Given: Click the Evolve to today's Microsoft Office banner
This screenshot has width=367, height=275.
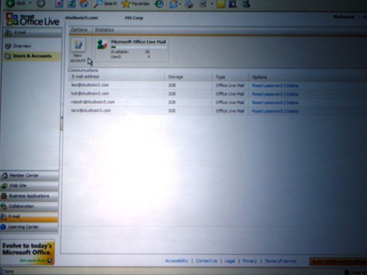Looking at the screenshot, I should pos(28,252).
